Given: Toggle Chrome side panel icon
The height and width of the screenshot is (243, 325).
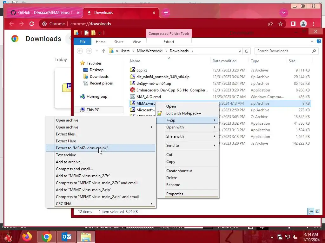Looking at the screenshot, I should (293, 24).
